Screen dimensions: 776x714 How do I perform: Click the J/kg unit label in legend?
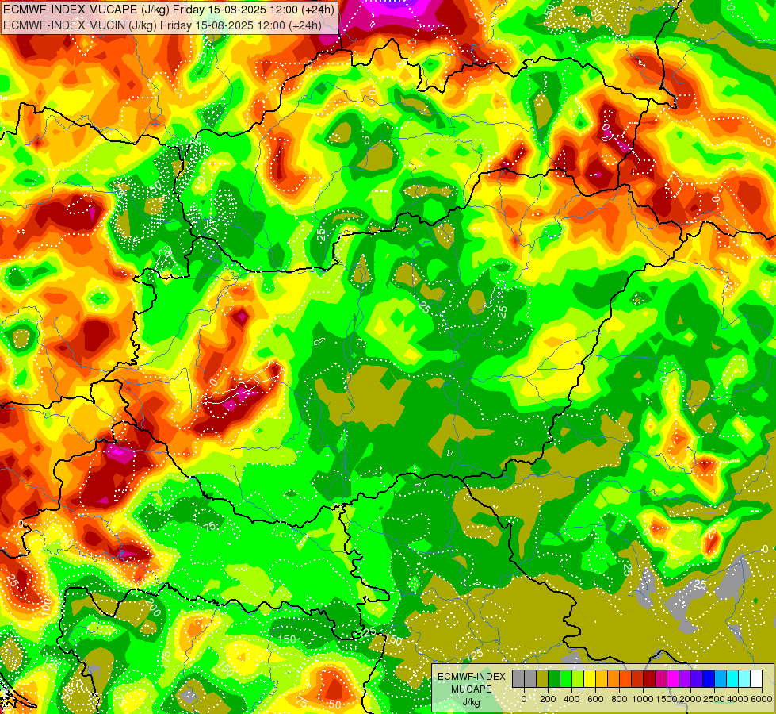471,702
